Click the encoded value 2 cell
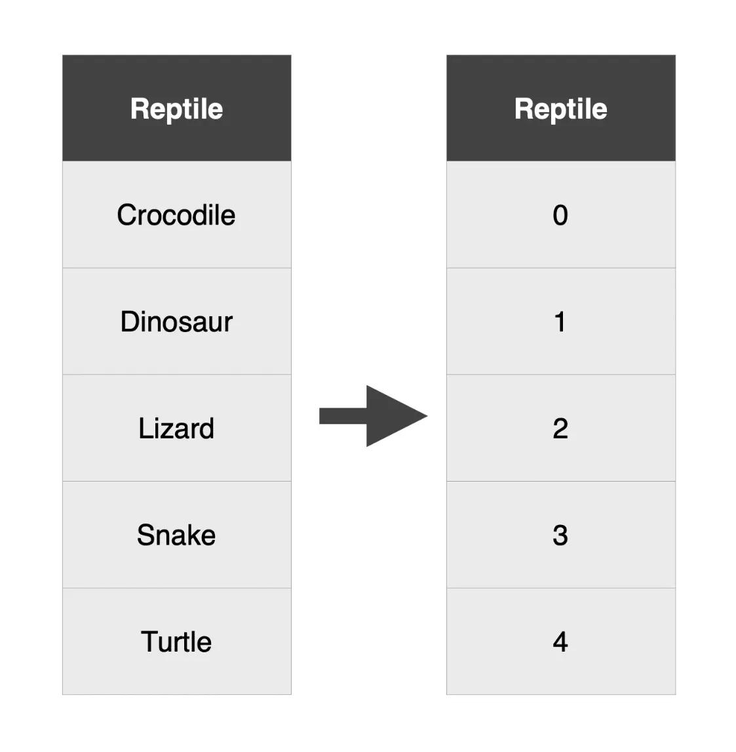The width and height of the screenshot is (736, 752). tap(561, 428)
